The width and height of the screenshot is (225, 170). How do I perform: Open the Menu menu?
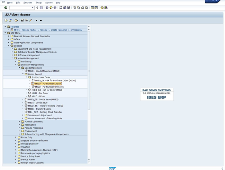[10, 2]
